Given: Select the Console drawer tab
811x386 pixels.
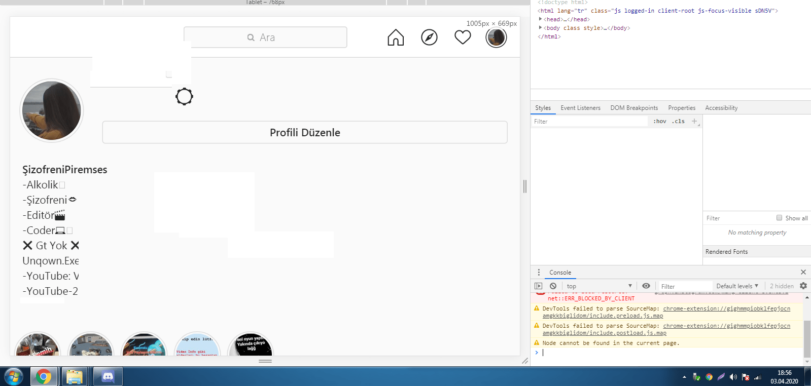Looking at the screenshot, I should click(x=560, y=273).
